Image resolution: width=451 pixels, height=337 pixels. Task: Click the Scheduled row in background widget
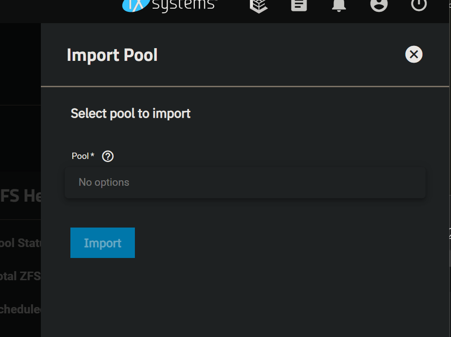pos(20,309)
